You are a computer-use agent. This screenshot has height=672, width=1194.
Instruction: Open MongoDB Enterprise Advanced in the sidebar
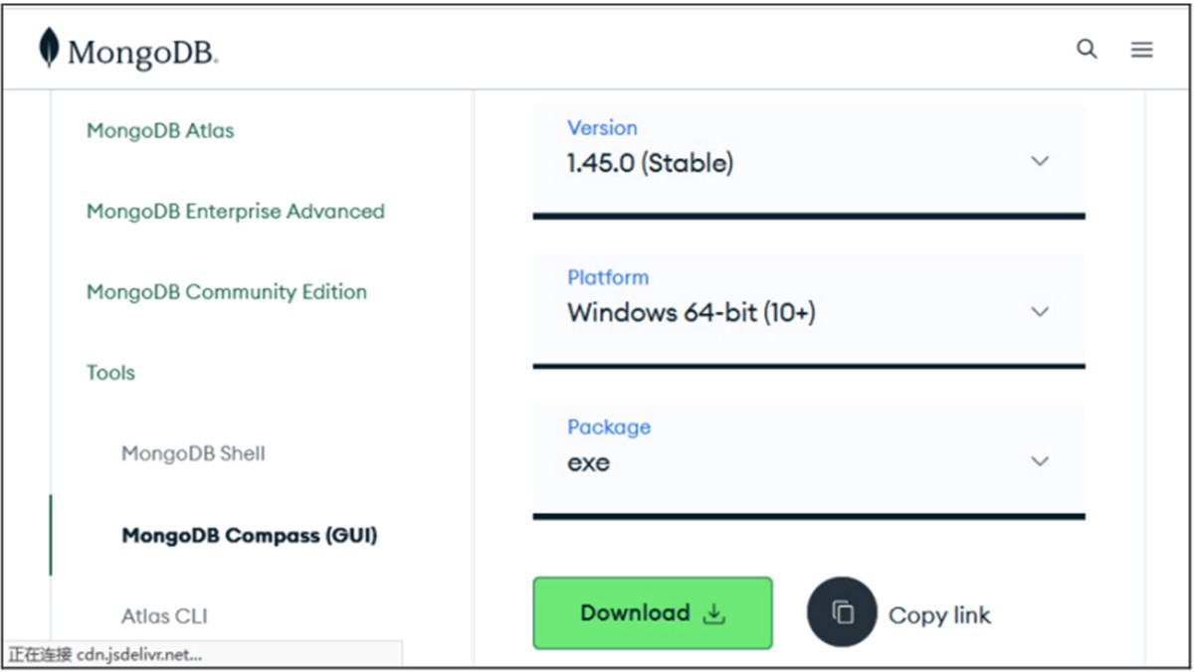pos(235,211)
